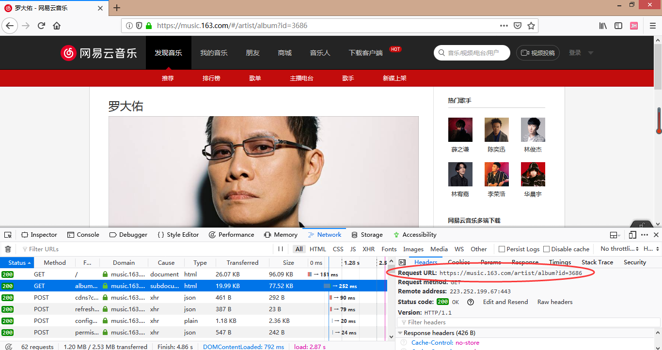Clear the network request log
The height and width of the screenshot is (350, 662).
[x=8, y=249]
